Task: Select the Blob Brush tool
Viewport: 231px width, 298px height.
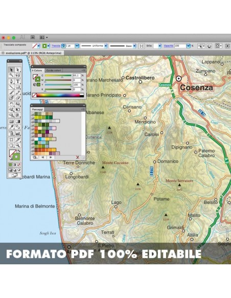Action: click(11, 98)
